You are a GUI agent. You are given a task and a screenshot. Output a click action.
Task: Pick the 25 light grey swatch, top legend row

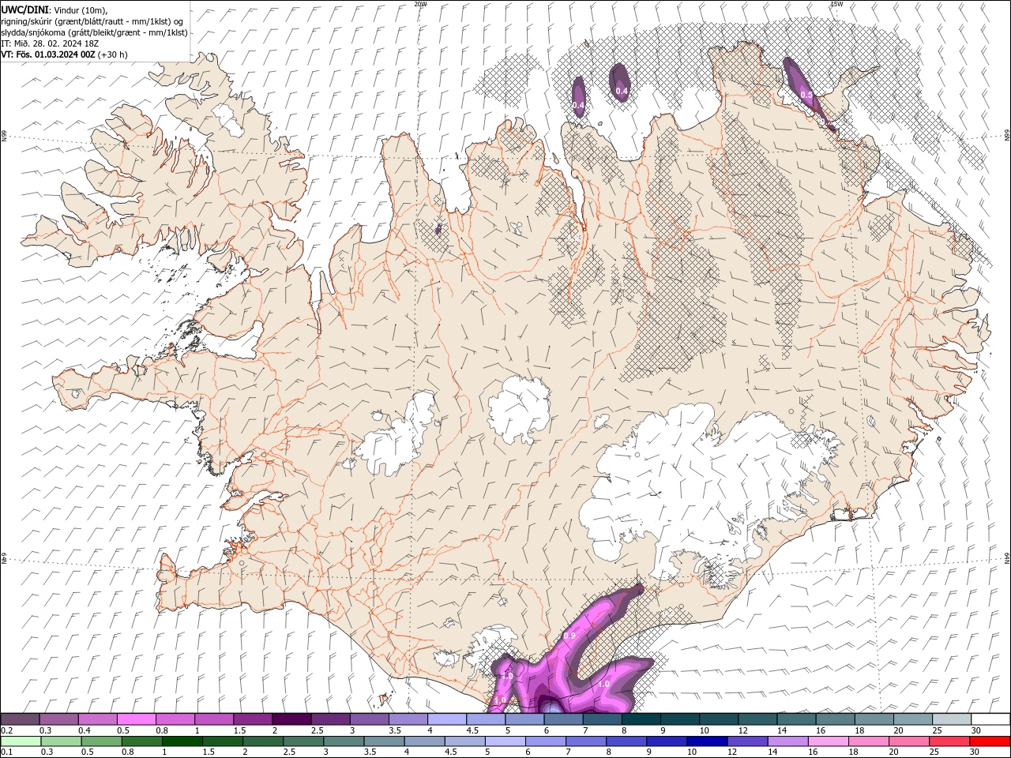coord(951,719)
